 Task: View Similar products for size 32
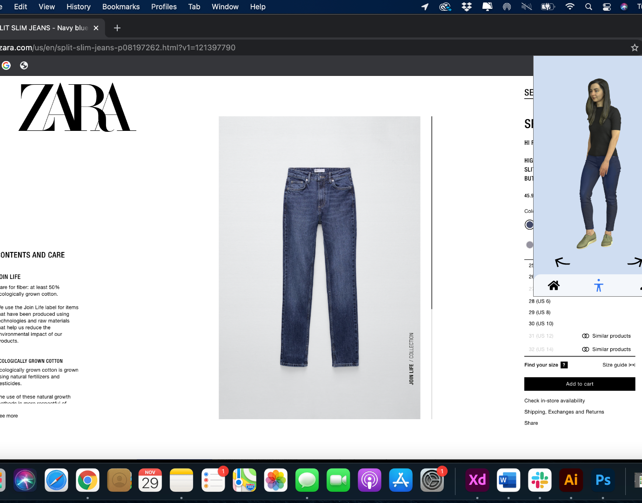point(607,349)
